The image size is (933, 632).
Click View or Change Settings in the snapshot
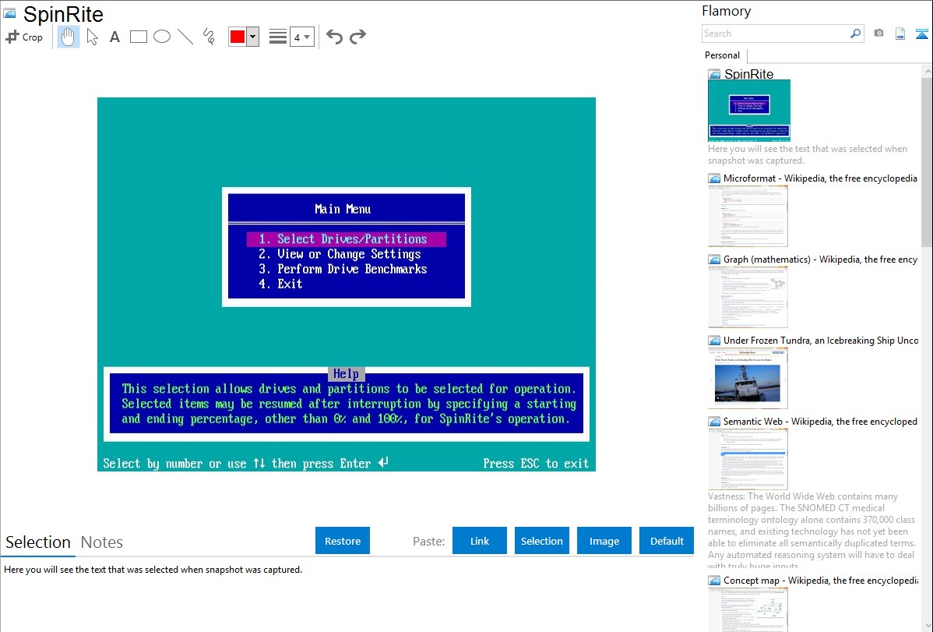click(x=340, y=254)
